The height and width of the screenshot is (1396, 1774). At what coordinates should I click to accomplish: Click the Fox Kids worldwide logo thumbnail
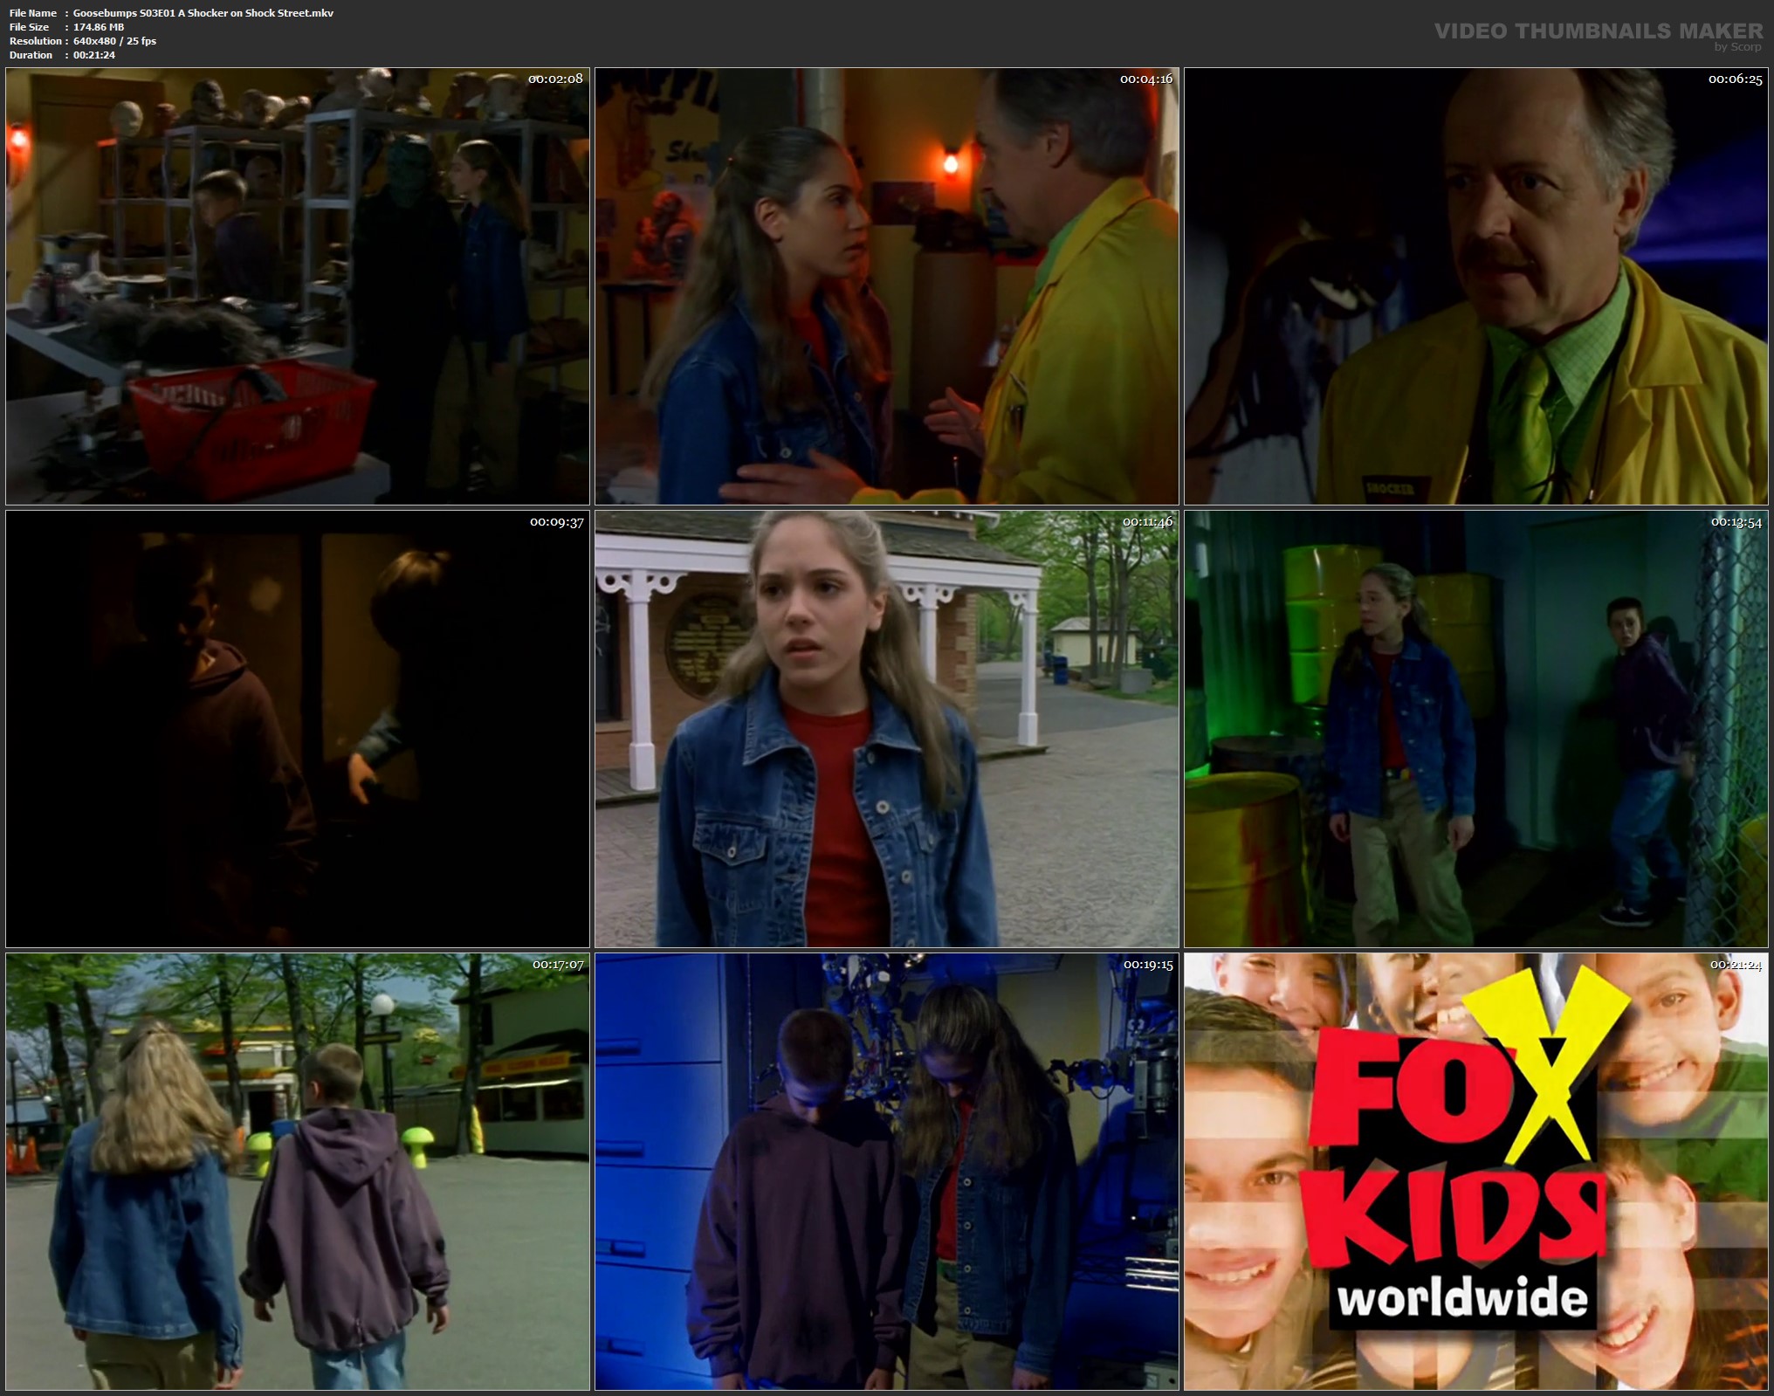click(x=1475, y=1172)
